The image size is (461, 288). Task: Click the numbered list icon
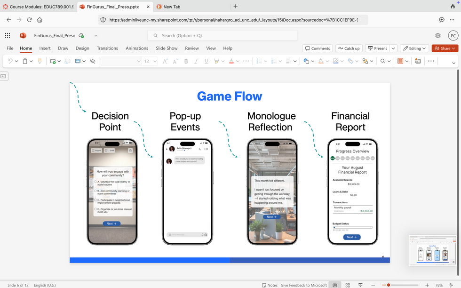coord(274,61)
